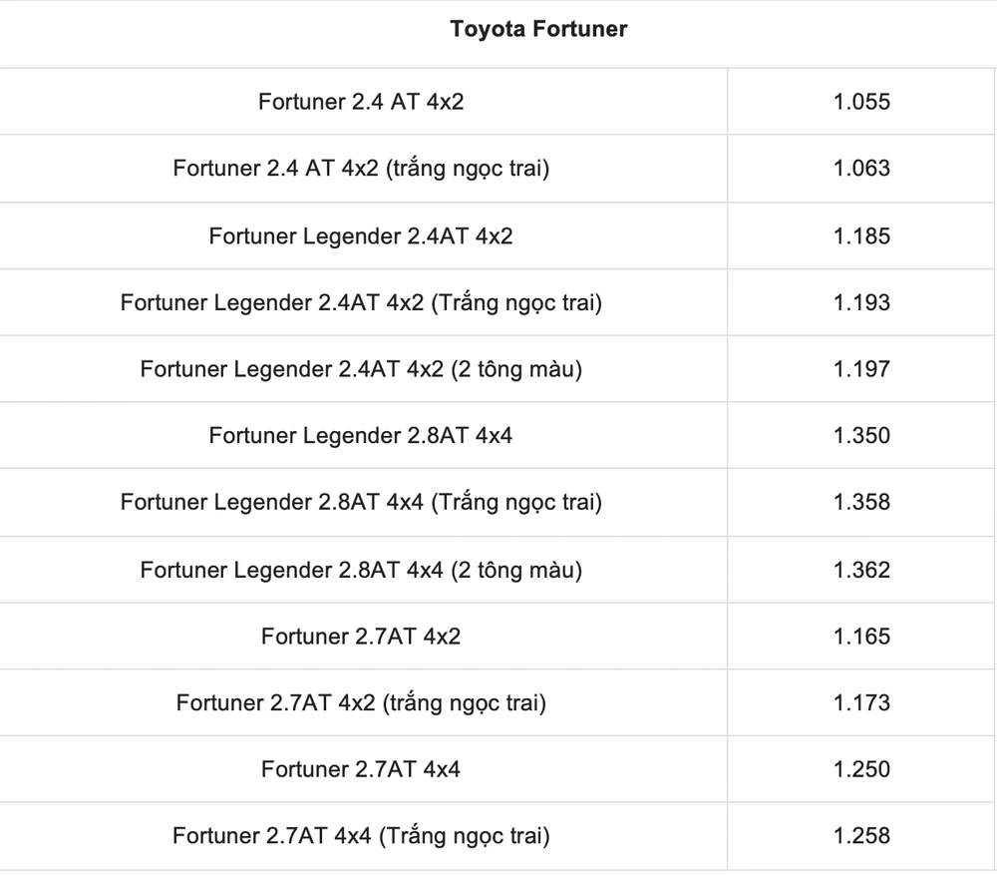Select Legender 2.4AT 4x2 Trắng ngọc trai

[361, 302]
